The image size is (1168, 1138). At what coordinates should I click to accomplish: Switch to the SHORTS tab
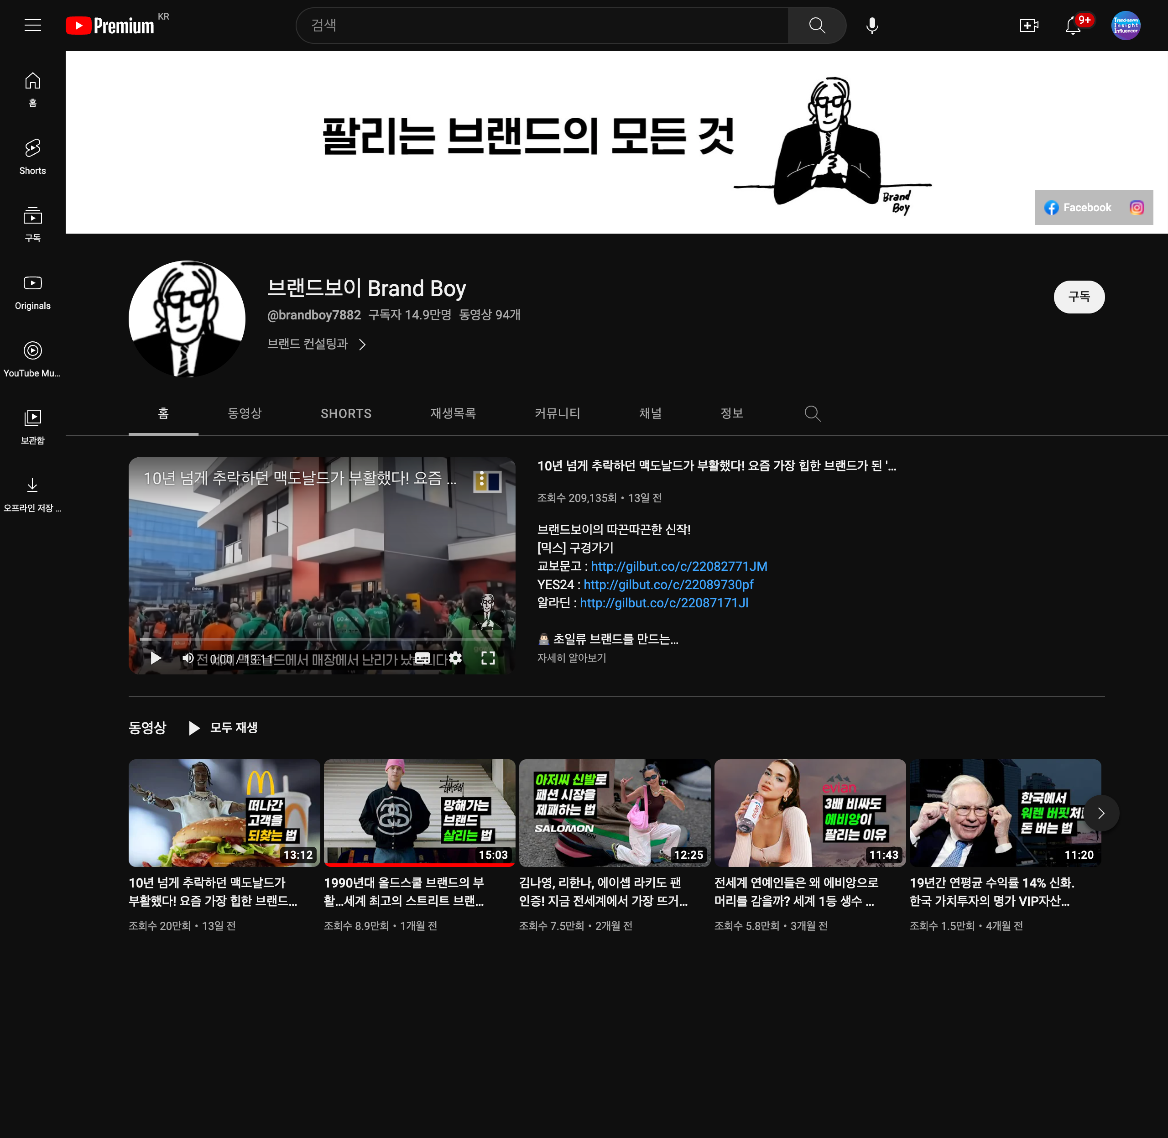coord(346,413)
